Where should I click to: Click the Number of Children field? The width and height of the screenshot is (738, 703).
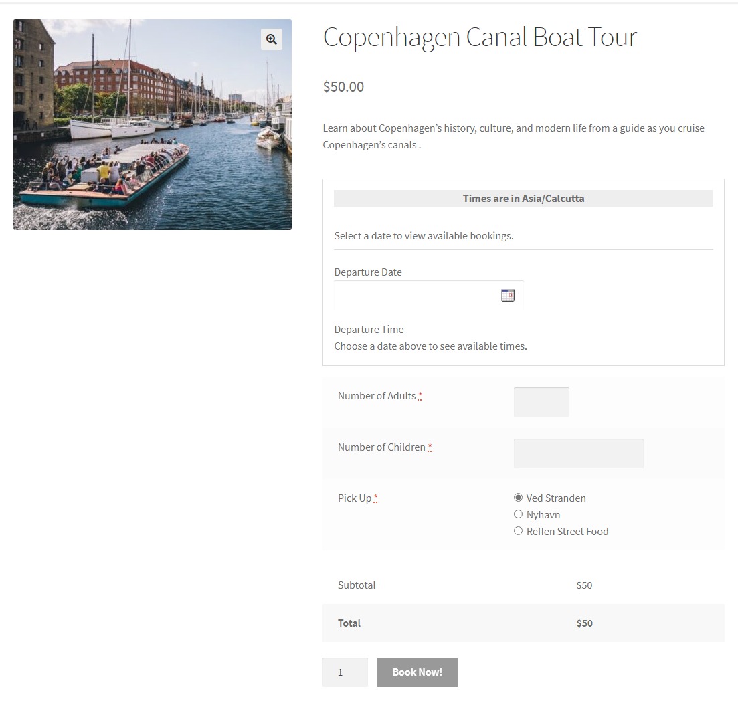click(578, 454)
